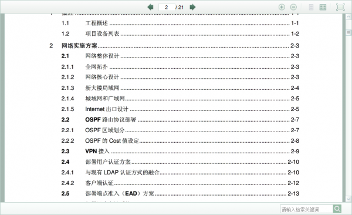Click page number 2-13
Image resolution: width=352 pixels, height=215 pixels.
click(x=293, y=194)
